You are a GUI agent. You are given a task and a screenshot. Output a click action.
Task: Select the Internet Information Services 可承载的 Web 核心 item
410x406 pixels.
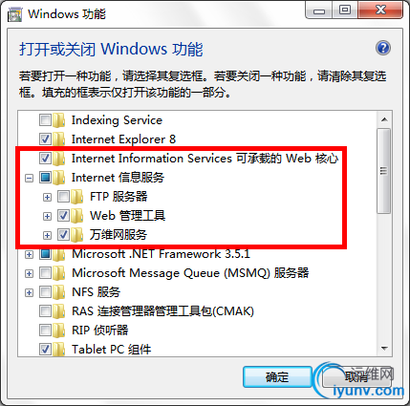point(205,159)
